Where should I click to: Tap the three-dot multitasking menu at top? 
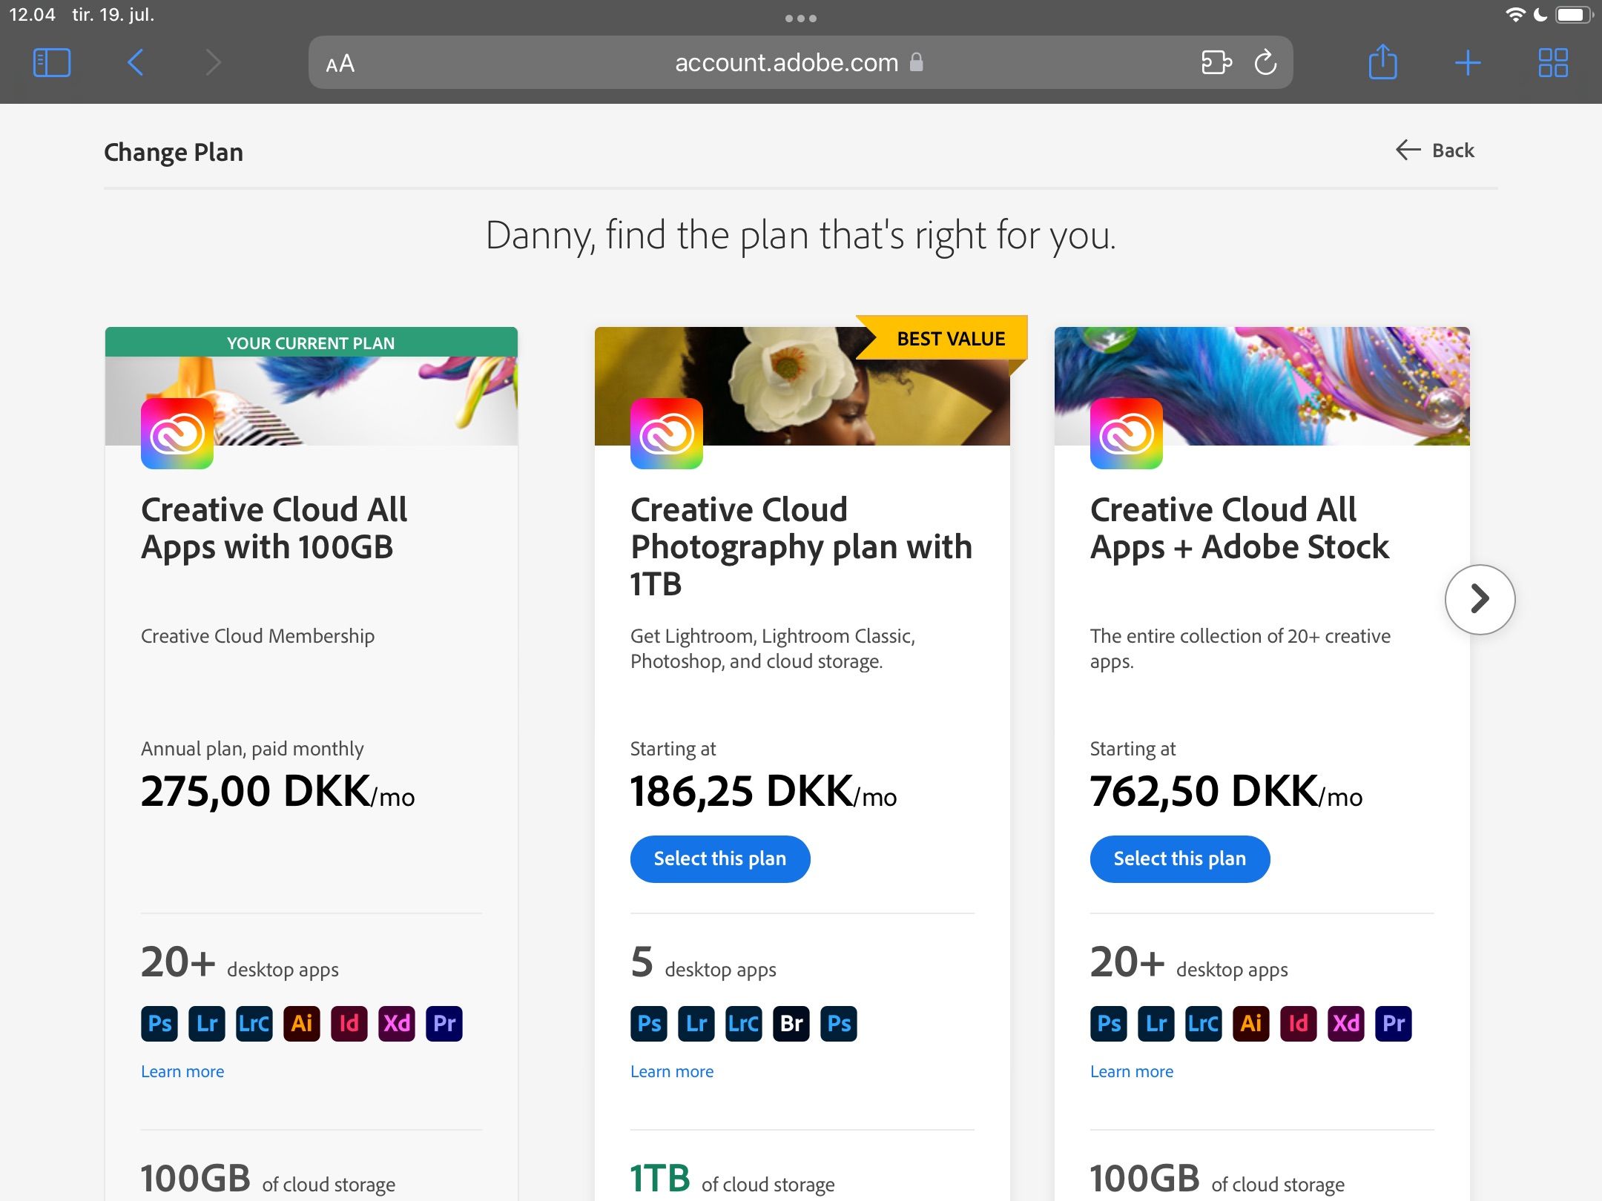click(801, 19)
